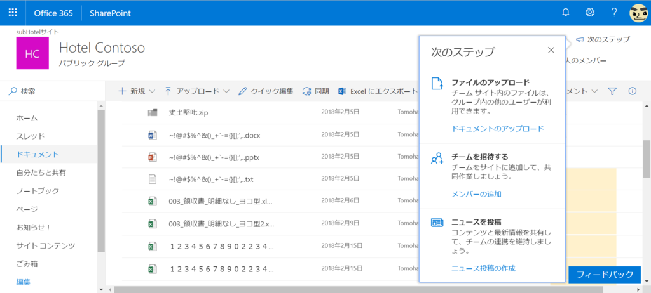This screenshot has height=293, width=651.
Task: Click the 同期 sync button
Action: coord(315,91)
